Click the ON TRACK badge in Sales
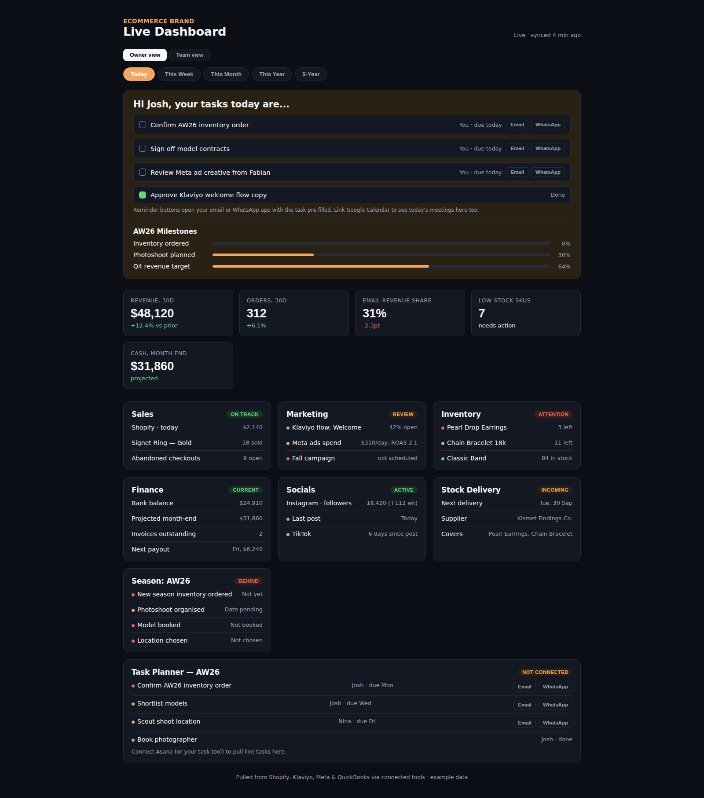 point(245,414)
